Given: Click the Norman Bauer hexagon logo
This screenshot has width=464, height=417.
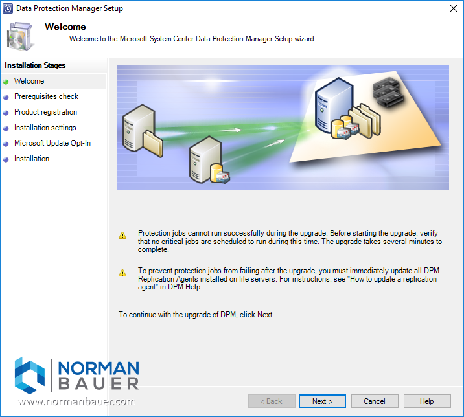Looking at the screenshot, I should (30, 375).
